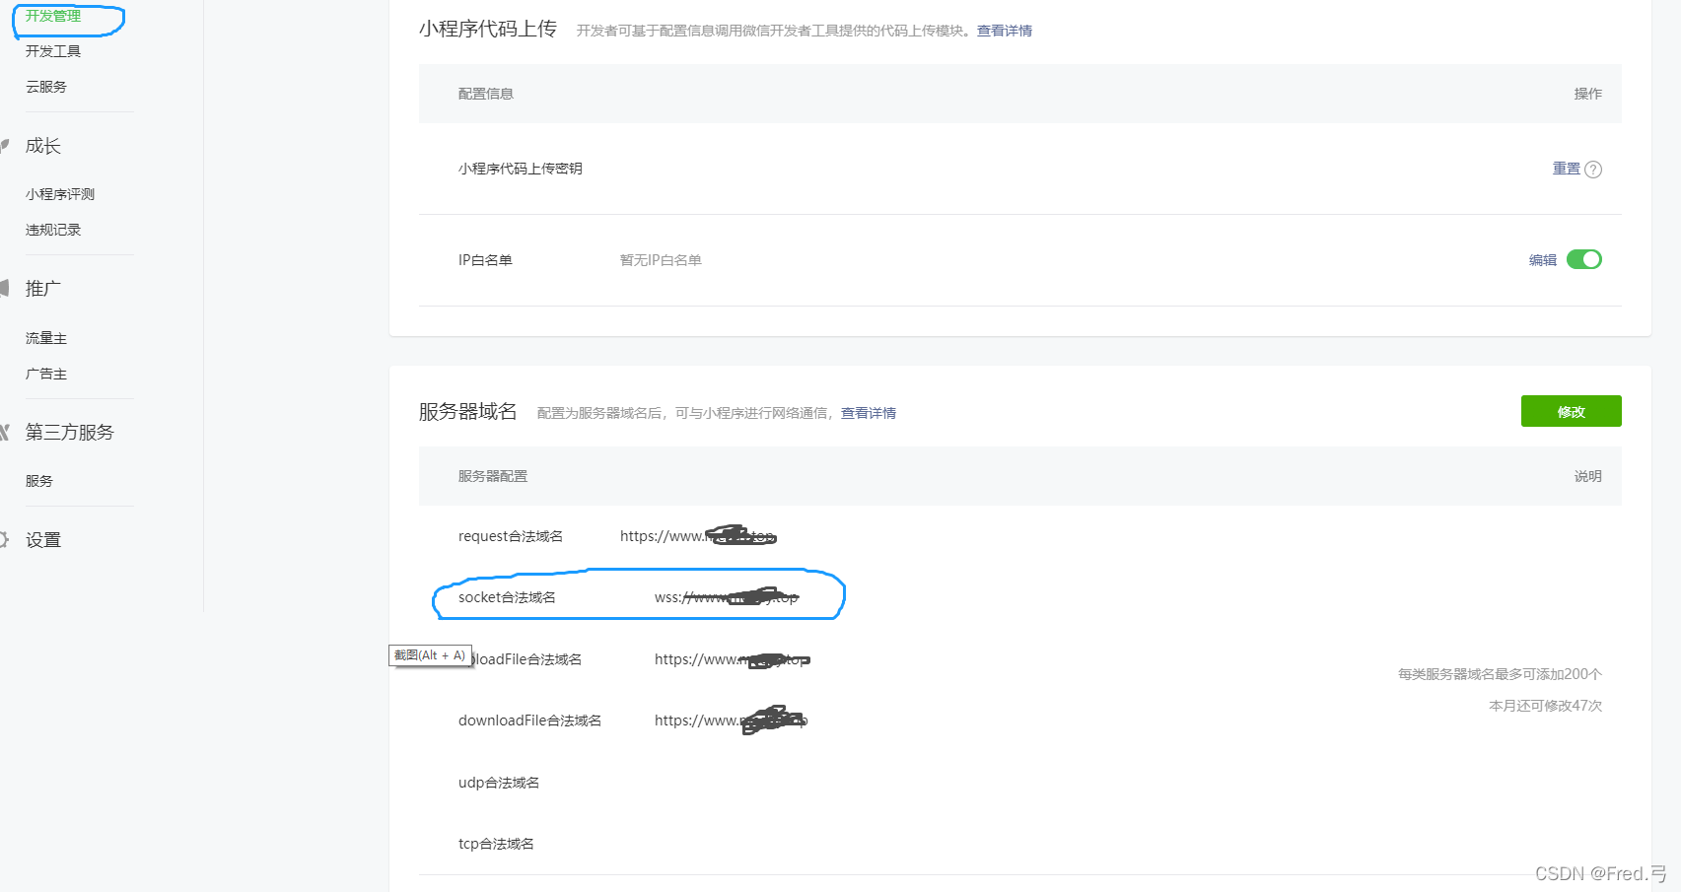Click 查看详情 link beside 服务器域名
This screenshot has height=892, width=1681.
pos(869,413)
